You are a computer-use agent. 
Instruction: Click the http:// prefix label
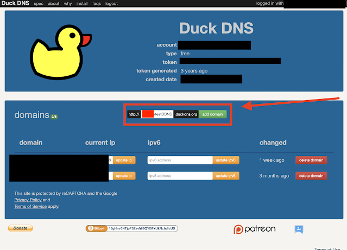pyautogui.click(x=134, y=114)
